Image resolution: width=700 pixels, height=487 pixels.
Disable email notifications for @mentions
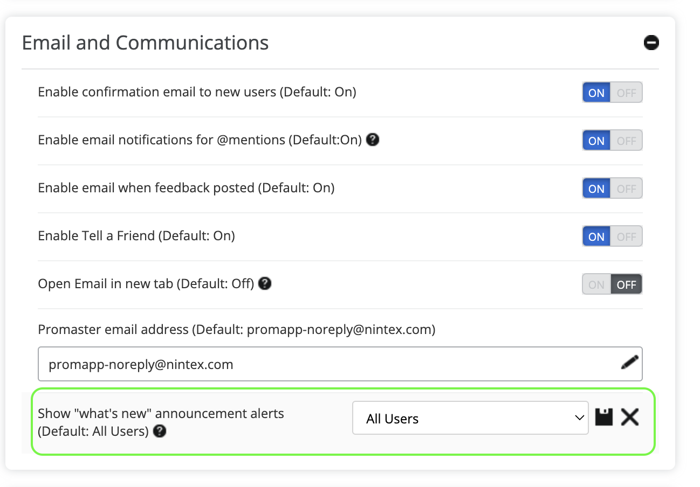coord(626,141)
